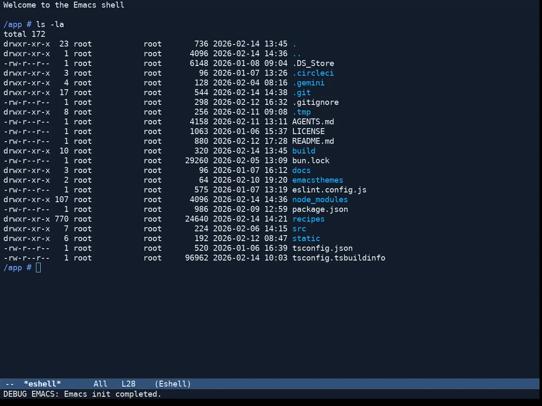Click the .DS_Store file name
The image size is (542, 406).
(x=313, y=63)
